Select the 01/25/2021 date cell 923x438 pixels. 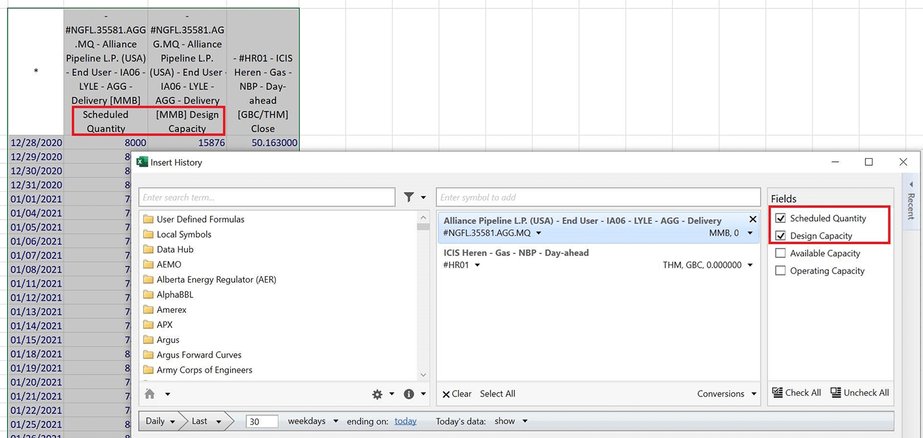[36, 424]
